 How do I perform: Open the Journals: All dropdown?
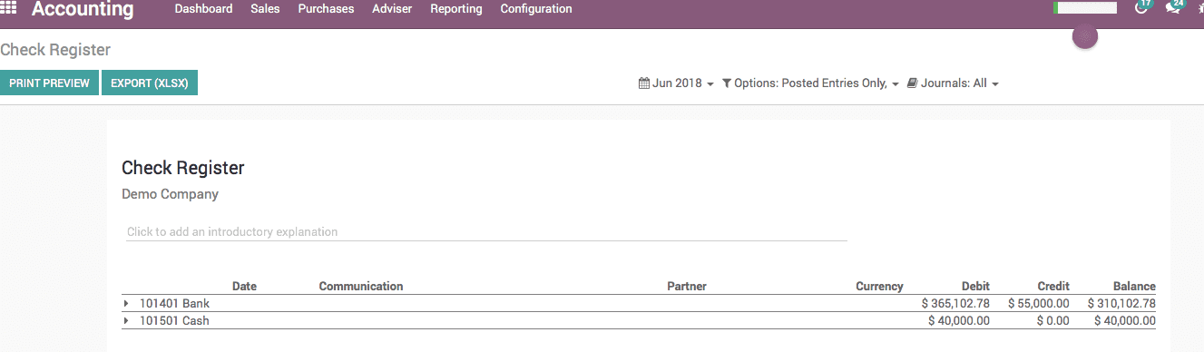click(x=953, y=83)
